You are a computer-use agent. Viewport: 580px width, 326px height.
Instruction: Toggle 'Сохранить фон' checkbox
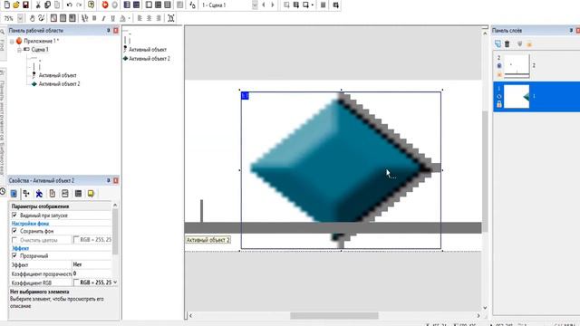point(14,231)
